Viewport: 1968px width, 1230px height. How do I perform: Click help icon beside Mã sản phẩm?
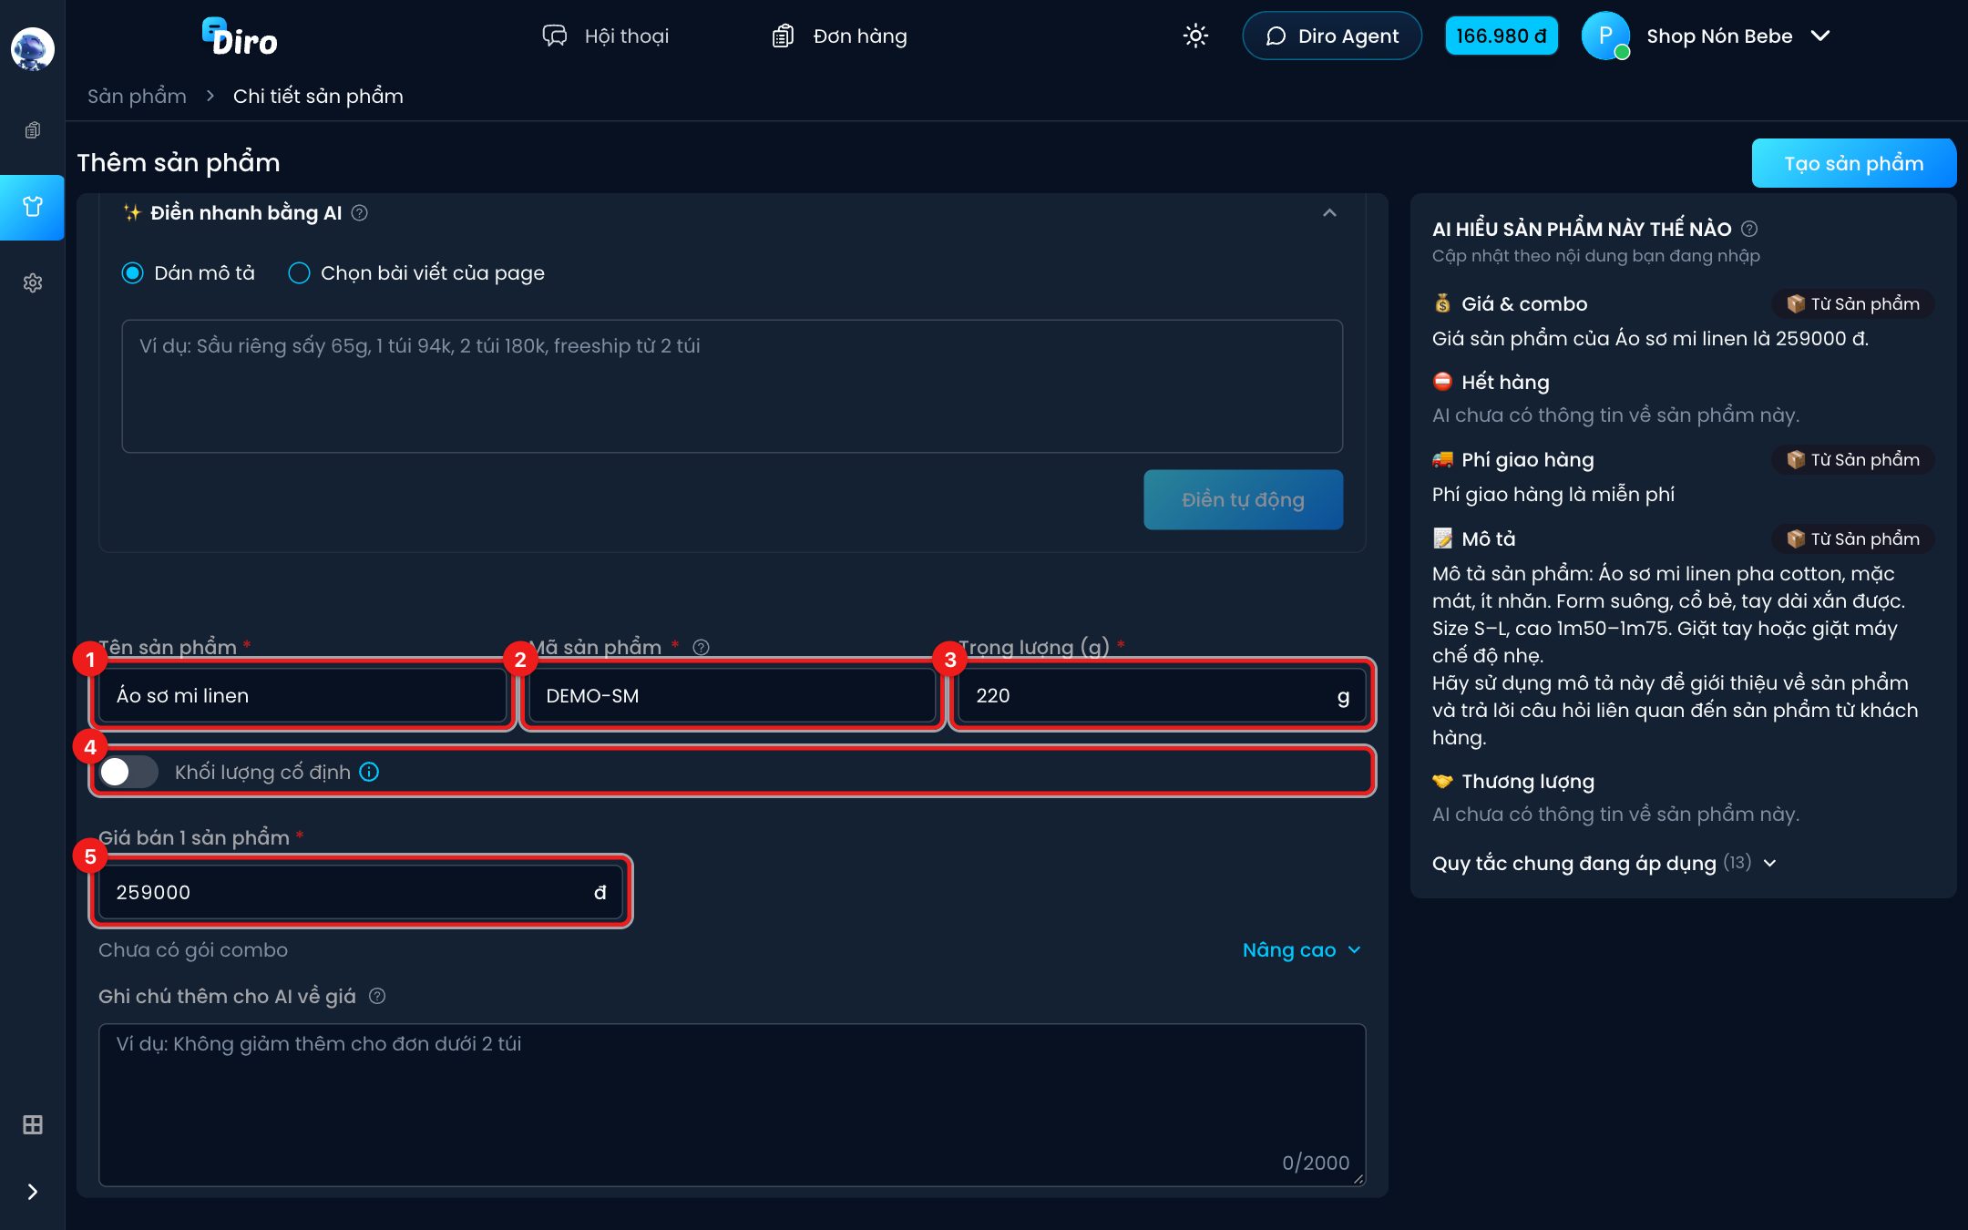(x=701, y=647)
